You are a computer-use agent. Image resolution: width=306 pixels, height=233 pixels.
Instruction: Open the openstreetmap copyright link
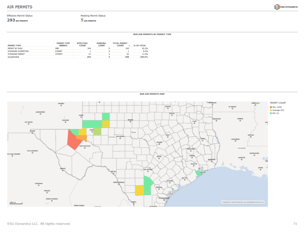(243, 202)
